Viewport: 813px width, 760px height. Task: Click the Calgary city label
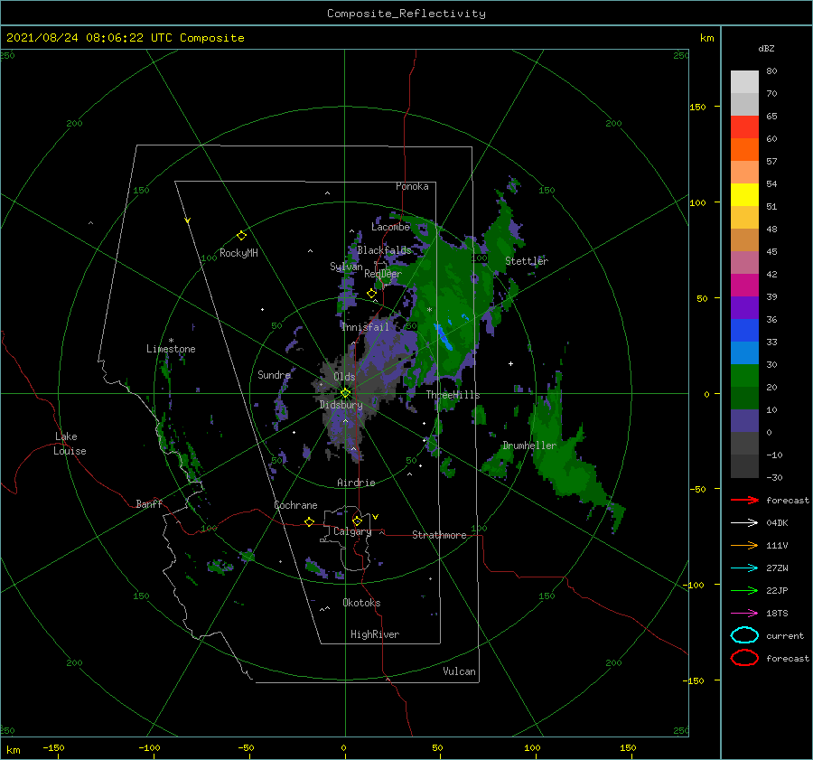(x=352, y=531)
